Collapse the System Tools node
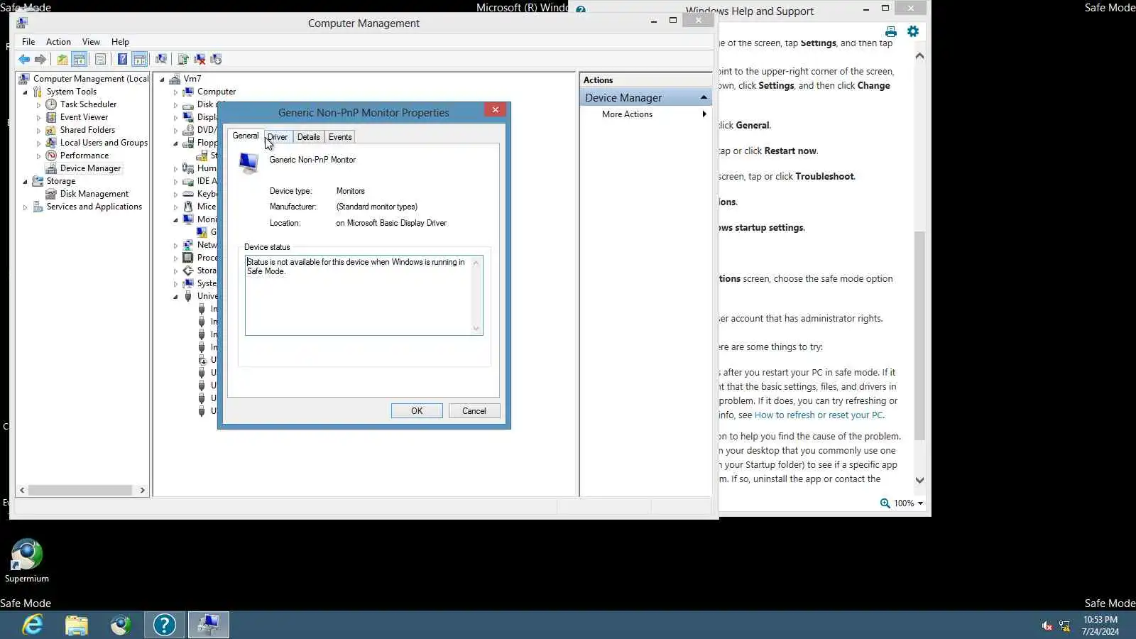 tap(26, 92)
